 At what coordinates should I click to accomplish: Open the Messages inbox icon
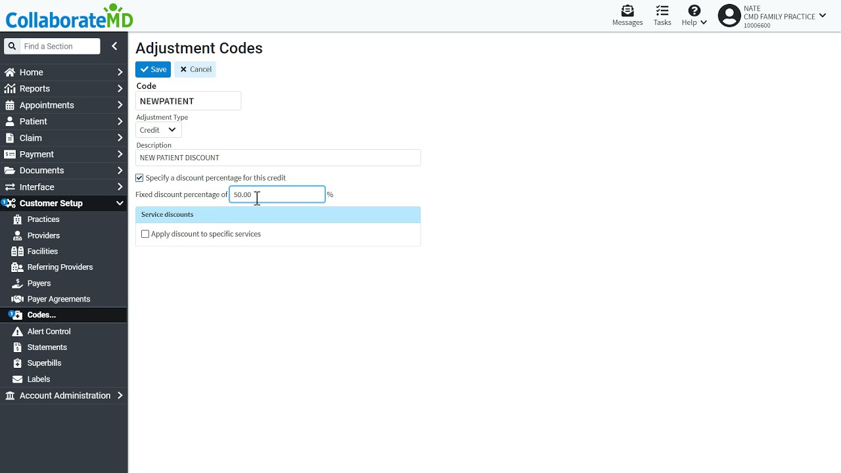coord(627,11)
